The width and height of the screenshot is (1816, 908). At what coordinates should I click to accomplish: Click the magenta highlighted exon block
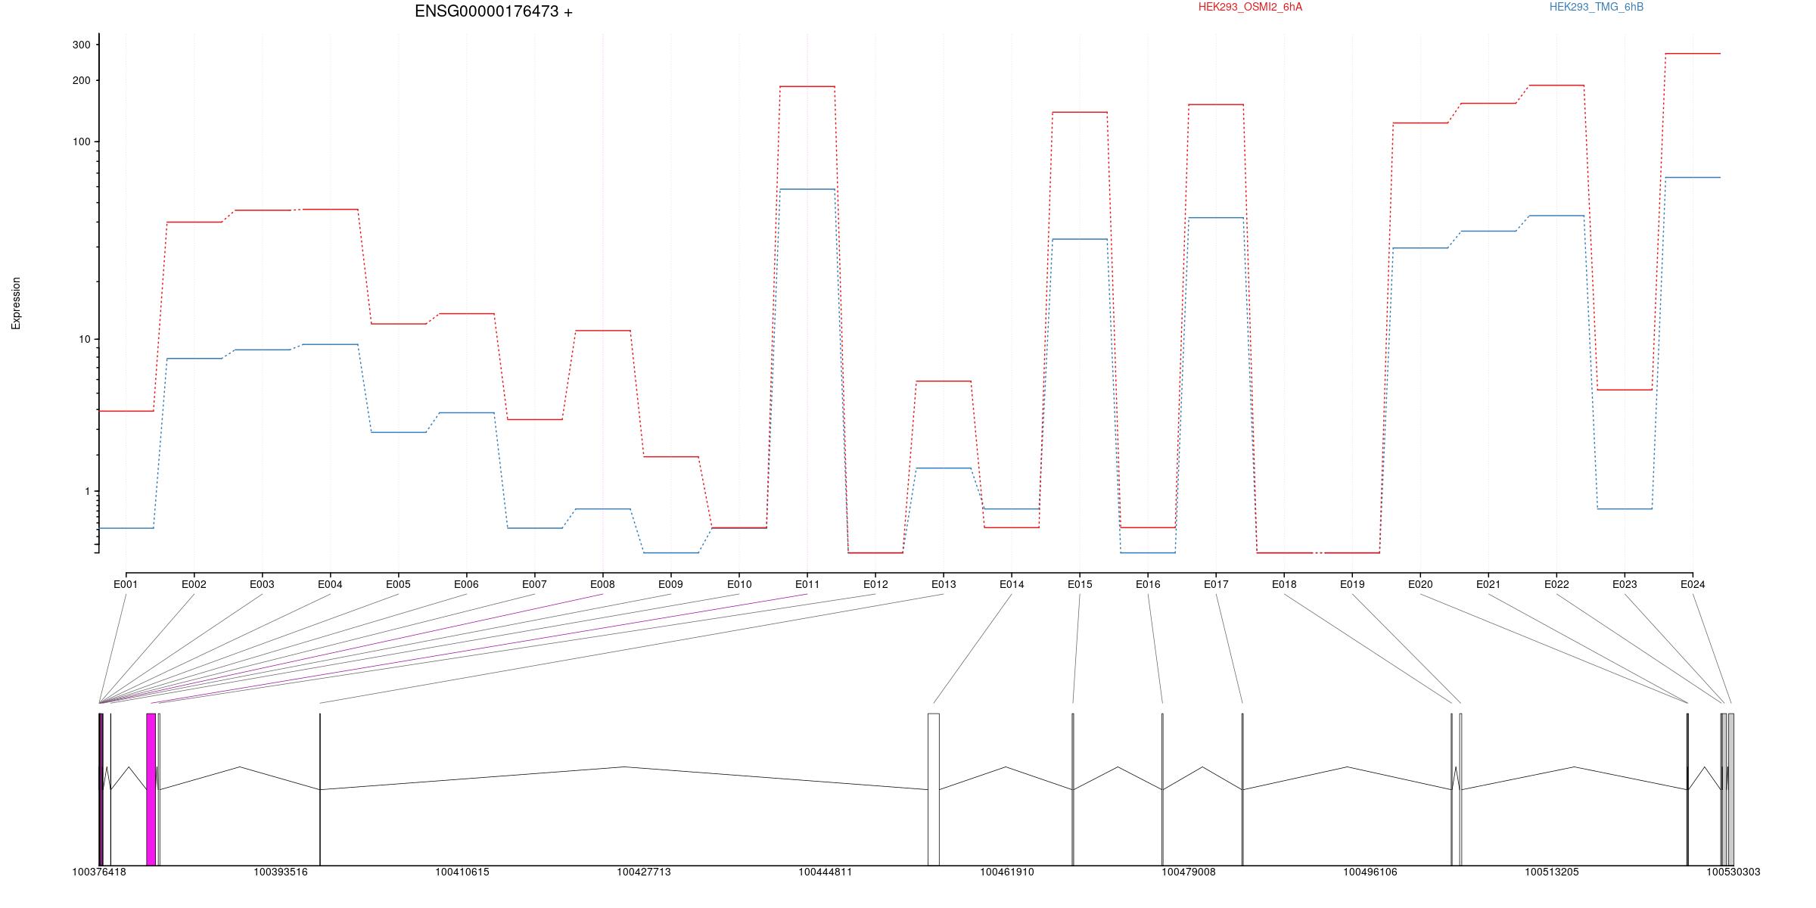click(151, 789)
